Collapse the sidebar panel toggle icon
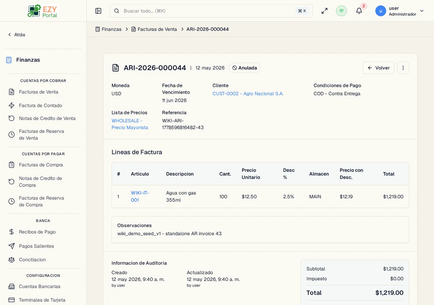 tap(98, 11)
